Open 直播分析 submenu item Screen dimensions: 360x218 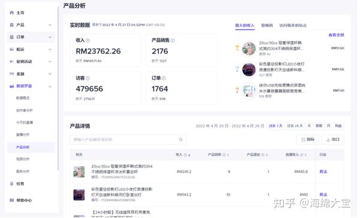[23, 135]
